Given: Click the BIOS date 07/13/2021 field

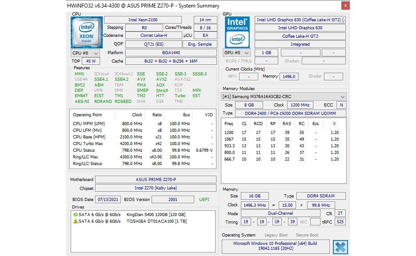Looking at the screenshot, I should coord(108,200).
